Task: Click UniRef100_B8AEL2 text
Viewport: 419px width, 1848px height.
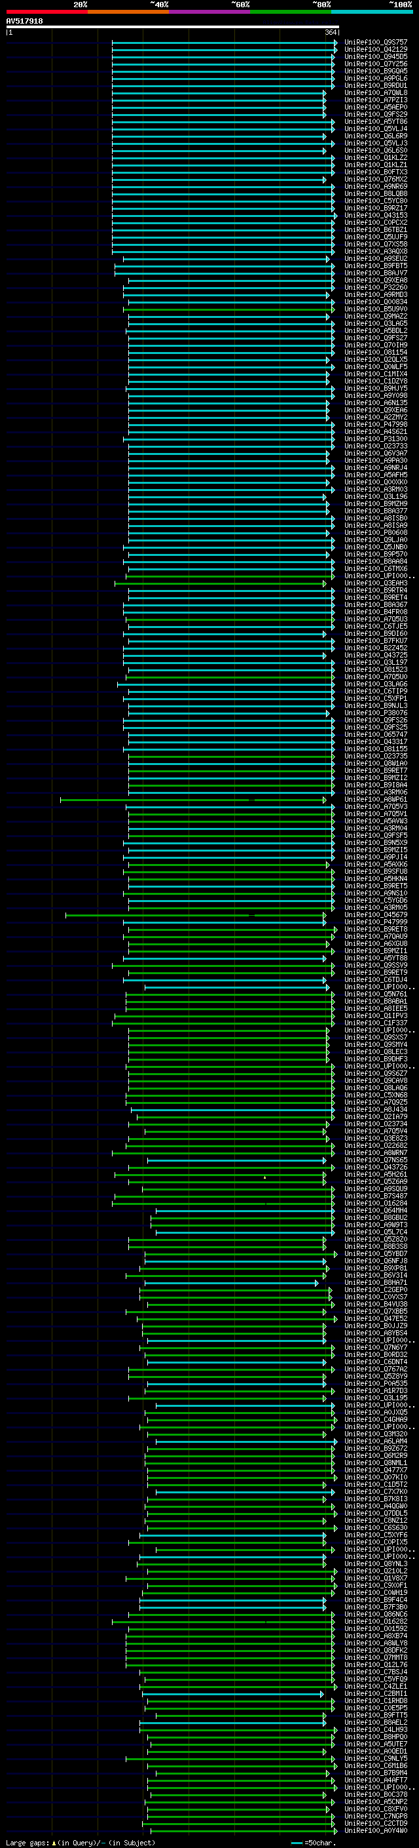Action: coord(376,1721)
